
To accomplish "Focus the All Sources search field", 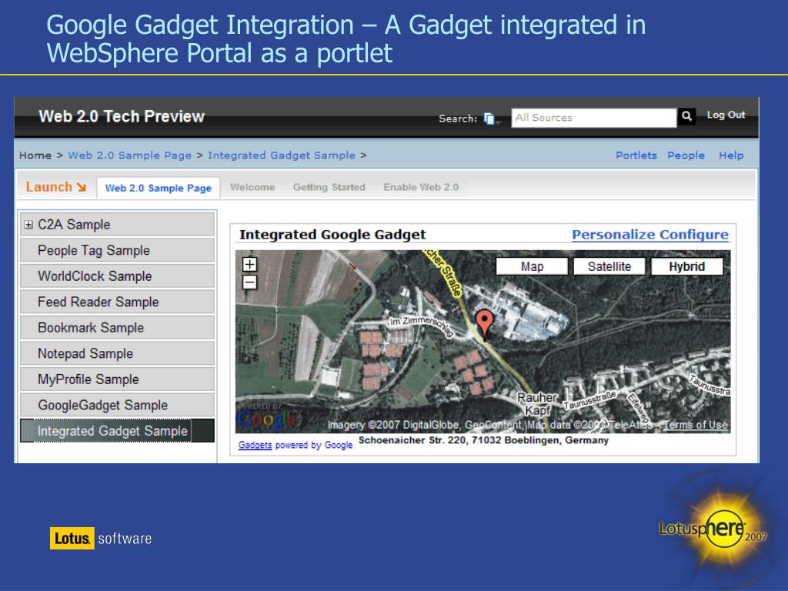I will pos(594,118).
